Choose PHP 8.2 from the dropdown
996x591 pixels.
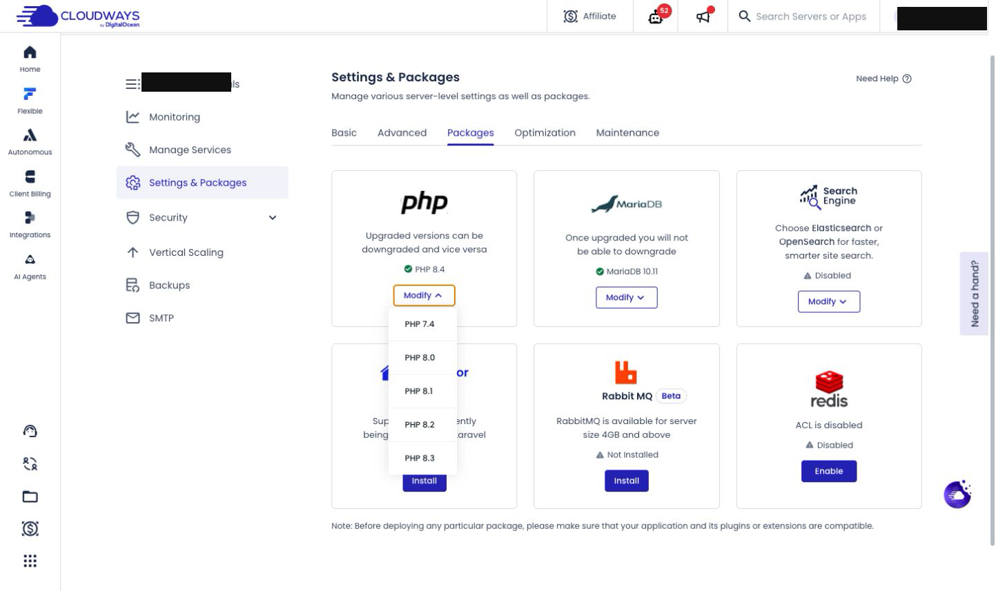tap(422, 425)
